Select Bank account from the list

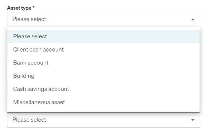(x=31, y=63)
